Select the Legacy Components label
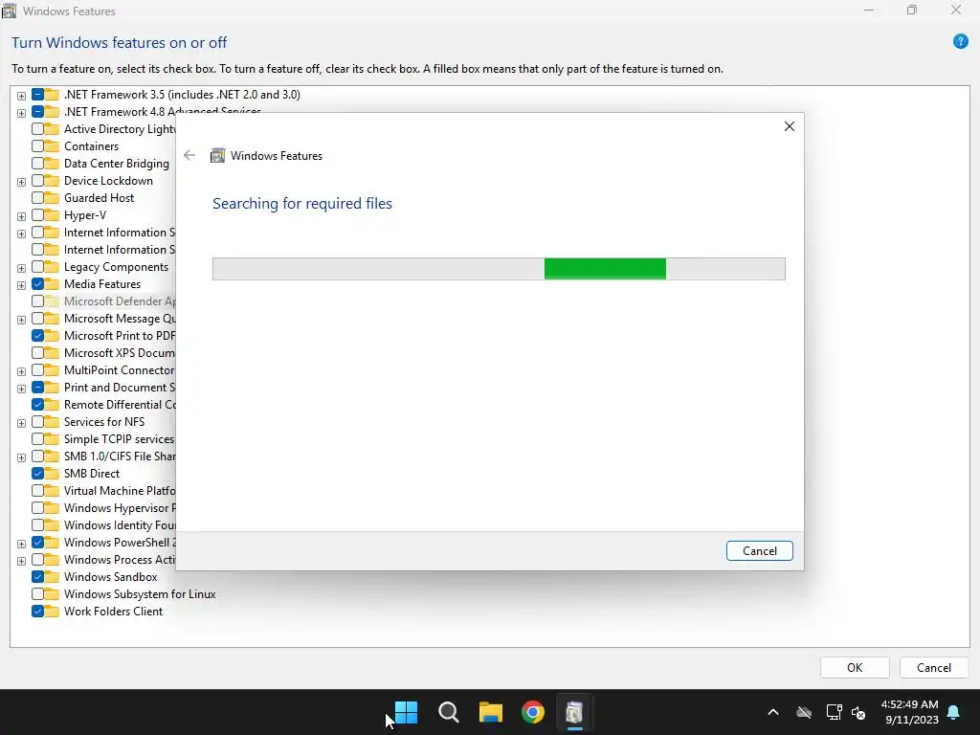 (x=116, y=267)
